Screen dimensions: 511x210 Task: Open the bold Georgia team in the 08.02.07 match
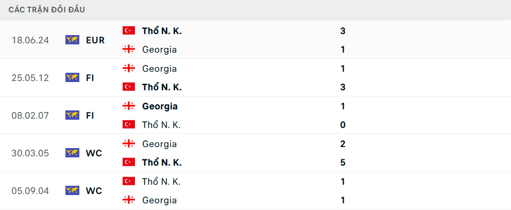(x=160, y=106)
